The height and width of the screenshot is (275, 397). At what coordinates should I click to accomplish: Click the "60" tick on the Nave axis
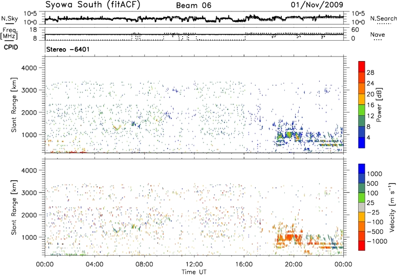tap(355, 30)
